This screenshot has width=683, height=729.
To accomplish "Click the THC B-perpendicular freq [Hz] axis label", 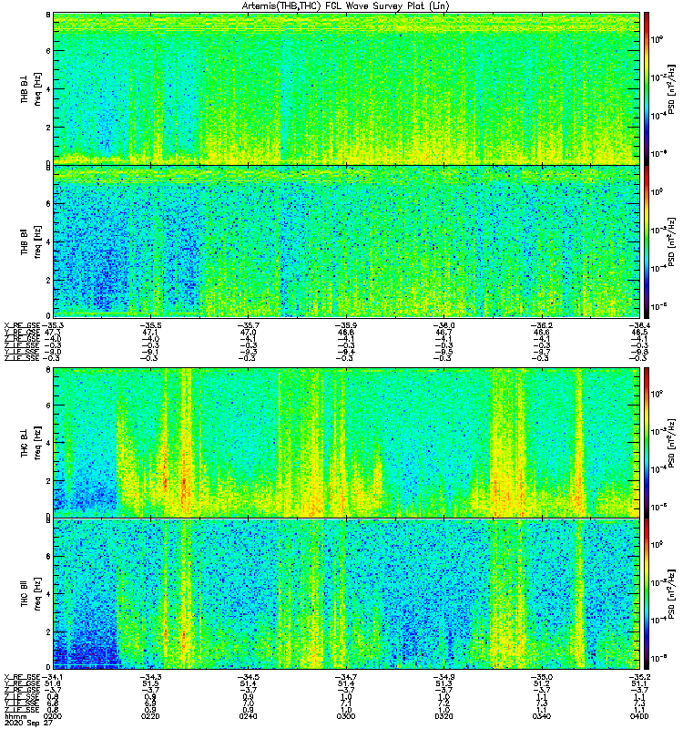I will click(37, 443).
